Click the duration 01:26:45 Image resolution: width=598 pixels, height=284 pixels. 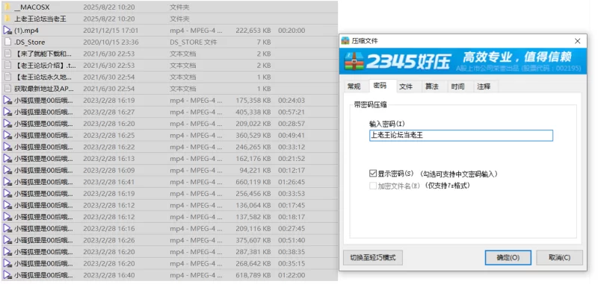tap(292, 182)
